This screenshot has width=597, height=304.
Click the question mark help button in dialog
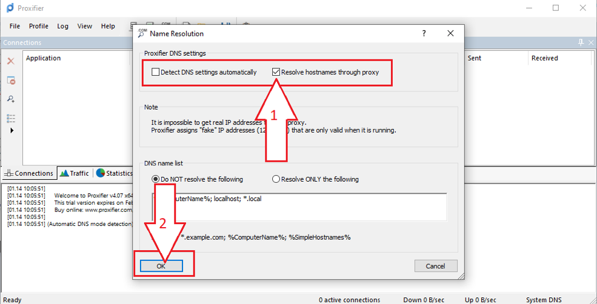(424, 33)
